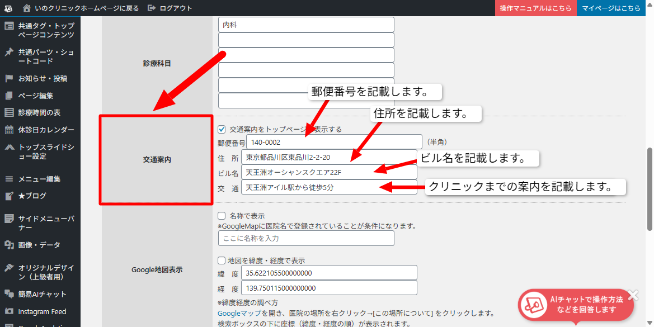
Task: Uncheck 交通案内をトップページに表示する checkbox
Action: click(x=222, y=129)
